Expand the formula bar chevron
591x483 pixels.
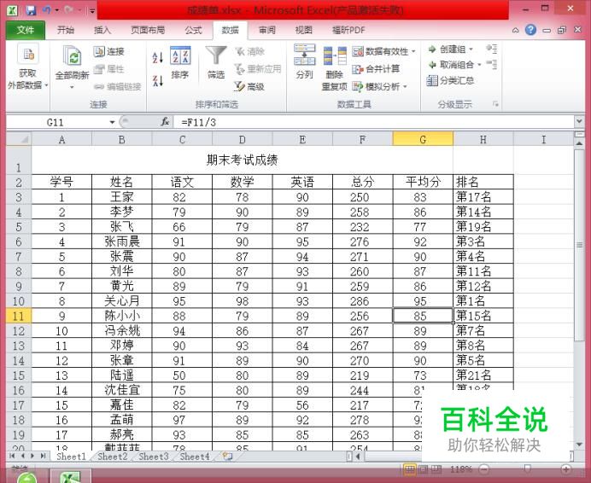pos(579,121)
